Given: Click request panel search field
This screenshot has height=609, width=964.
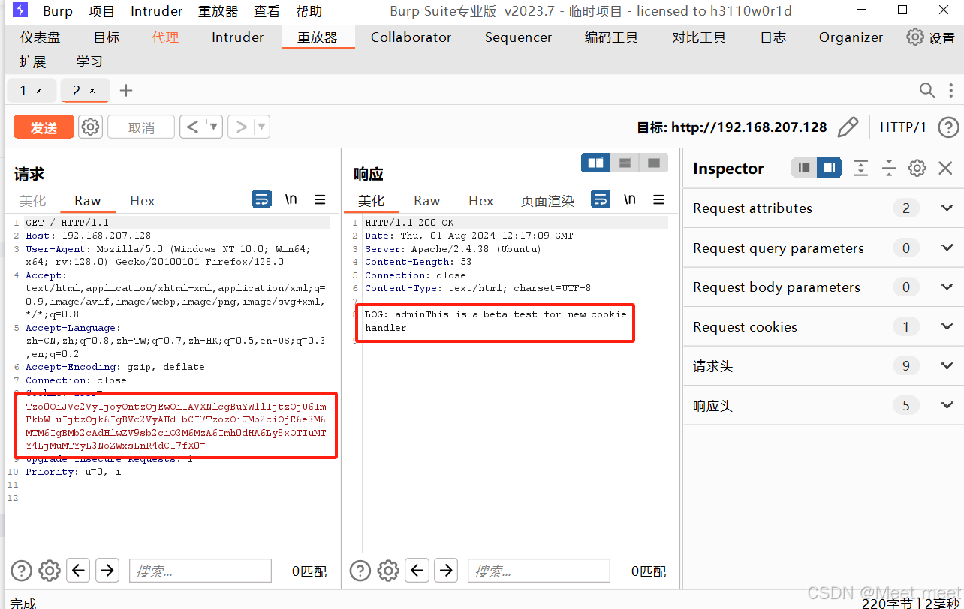Looking at the screenshot, I should tap(200, 571).
